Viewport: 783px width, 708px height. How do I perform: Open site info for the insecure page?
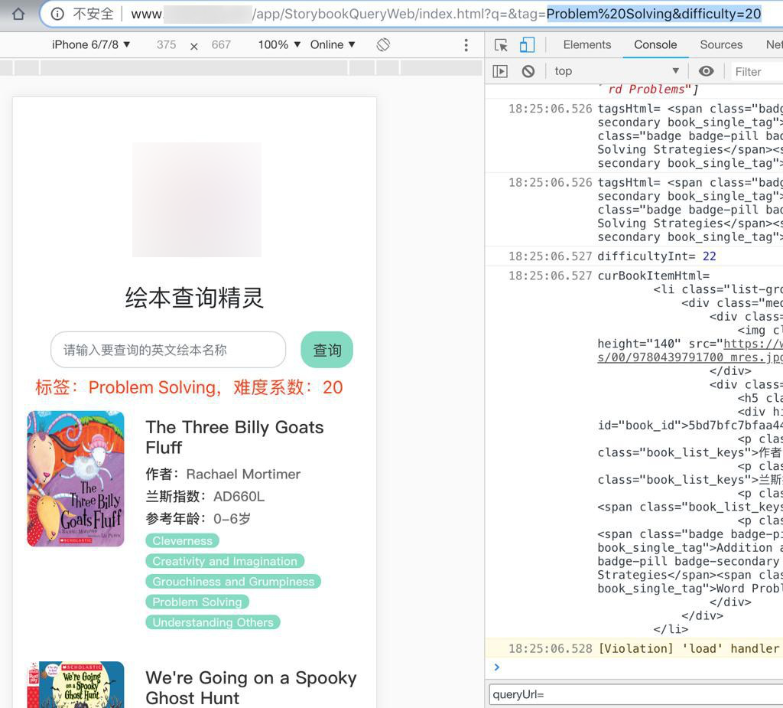click(x=57, y=14)
